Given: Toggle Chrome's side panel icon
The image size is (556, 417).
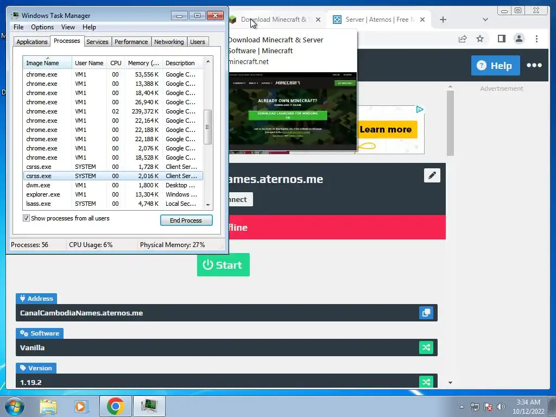Looking at the screenshot, I should pyautogui.click(x=501, y=39).
